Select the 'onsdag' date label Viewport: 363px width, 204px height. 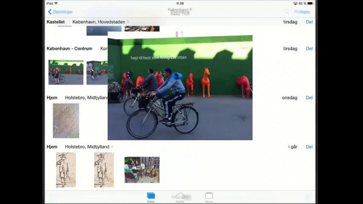[x=290, y=98]
